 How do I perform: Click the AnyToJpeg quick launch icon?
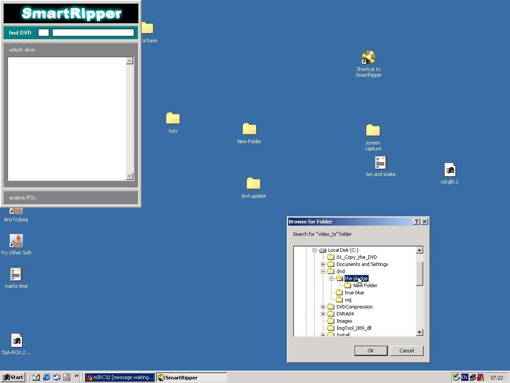point(67,377)
